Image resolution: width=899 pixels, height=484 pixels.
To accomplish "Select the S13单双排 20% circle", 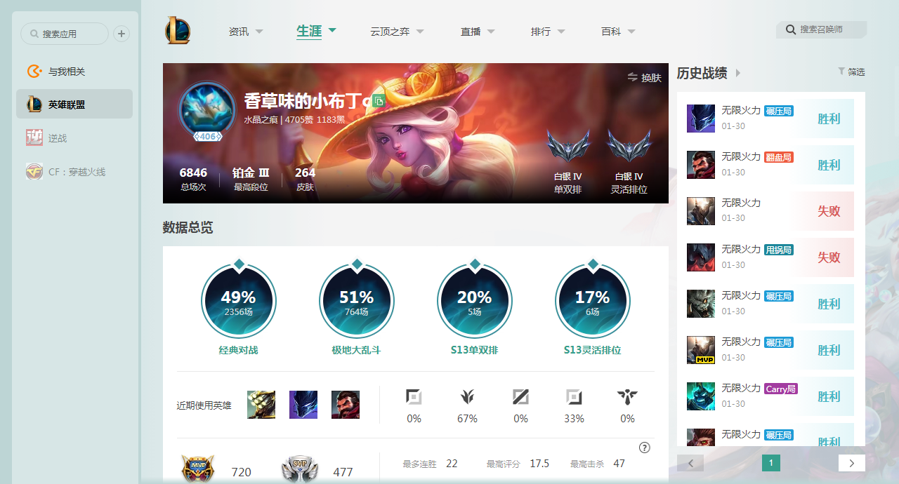I will (475, 302).
